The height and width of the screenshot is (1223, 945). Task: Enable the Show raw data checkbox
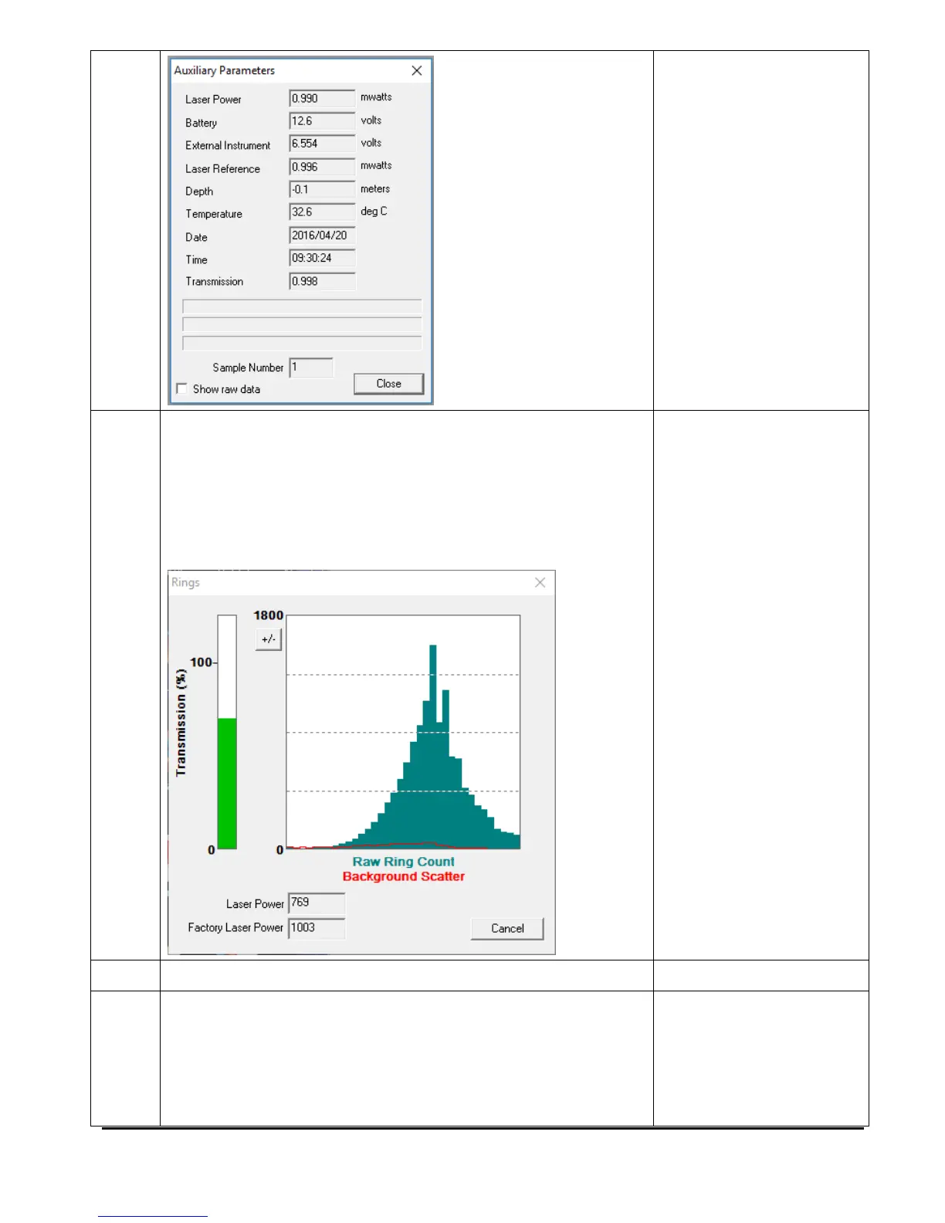coord(181,388)
